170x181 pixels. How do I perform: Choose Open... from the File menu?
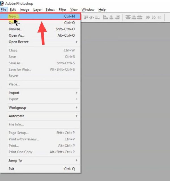click(x=40, y=23)
